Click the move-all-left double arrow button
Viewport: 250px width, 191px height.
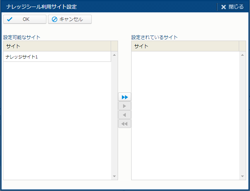pos(125,124)
